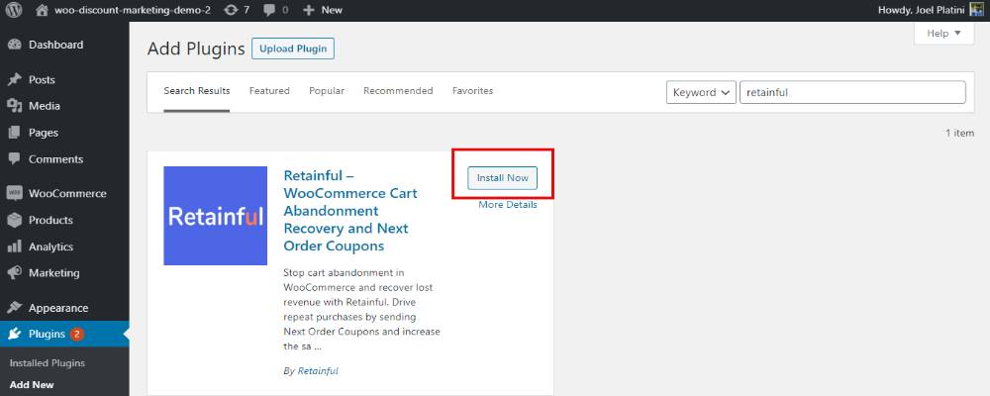
Task: Select Add New submenu item
Action: point(32,385)
